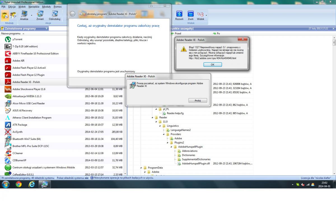This screenshot has width=336, height=201.
Task: Select the AdobeHunspellPlugin folder
Action: pos(190,147)
